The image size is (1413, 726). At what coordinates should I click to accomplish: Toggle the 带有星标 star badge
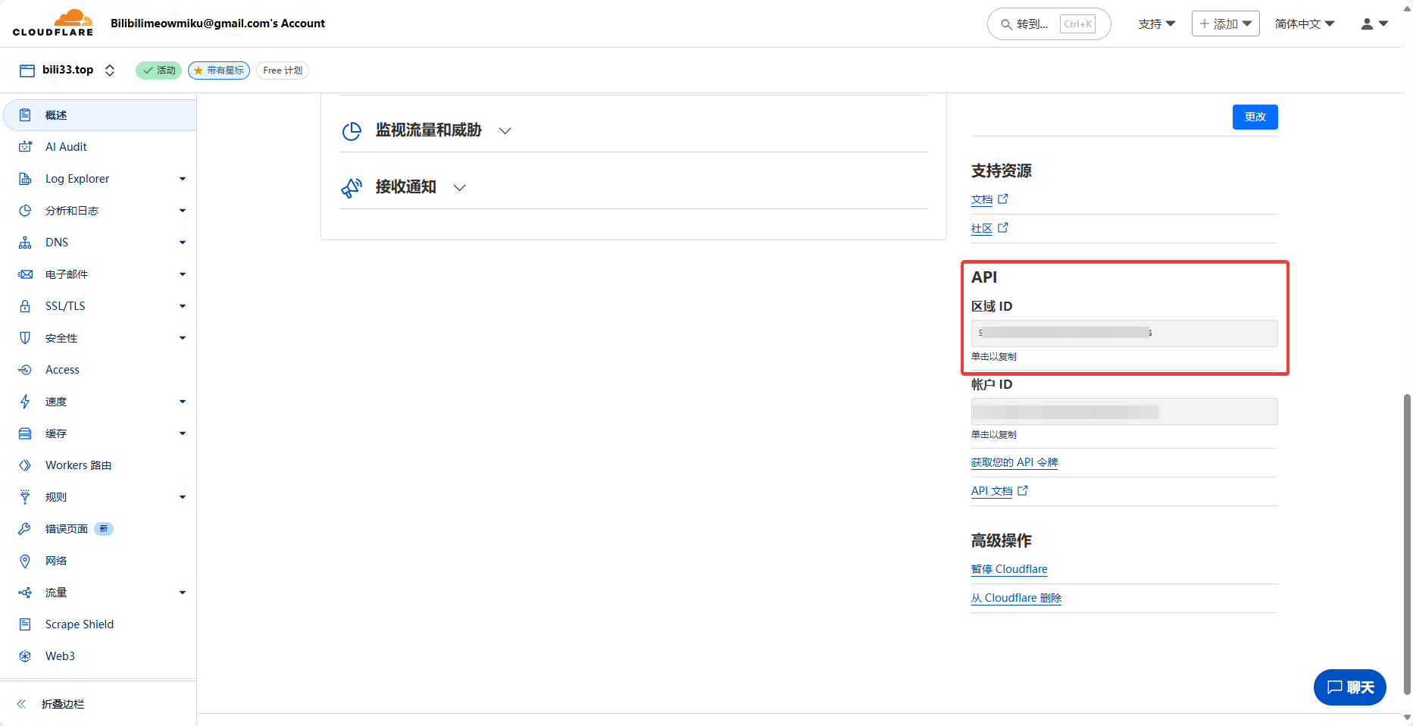tap(219, 70)
